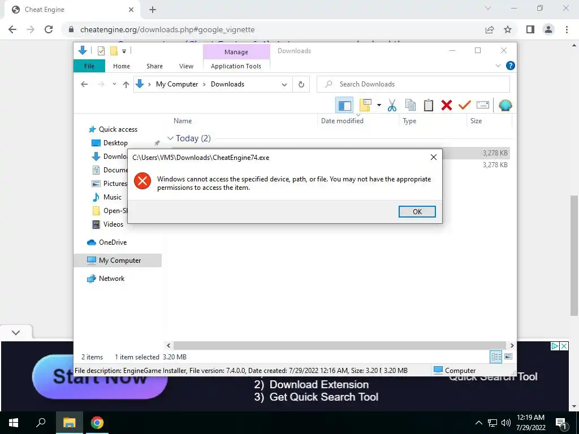Click the blue Help question mark icon
The height and width of the screenshot is (434, 579).
[x=511, y=66]
